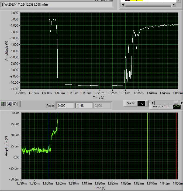
Task: Select the light cyan cursor line
Action: [x=27, y=146]
